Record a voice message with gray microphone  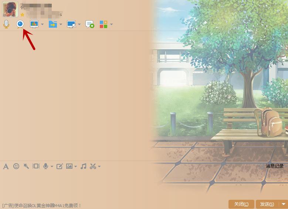[45, 166]
